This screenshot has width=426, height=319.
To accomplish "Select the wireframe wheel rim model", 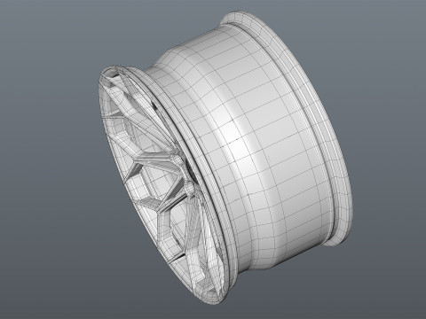I will (225, 158).
